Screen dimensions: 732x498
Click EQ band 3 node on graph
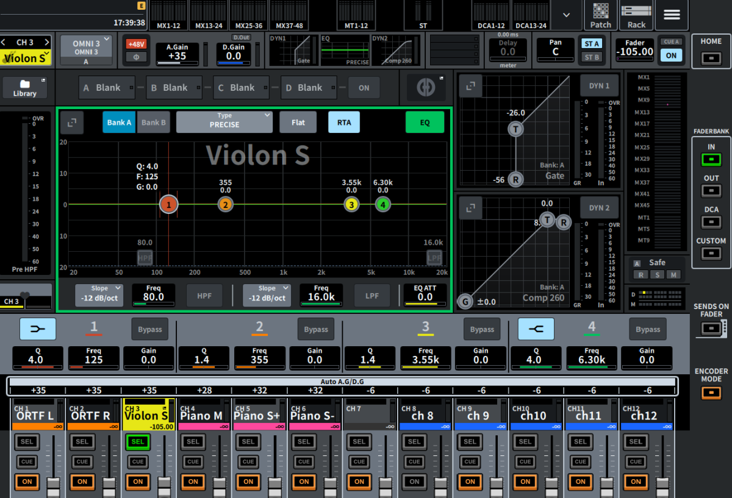(x=351, y=205)
